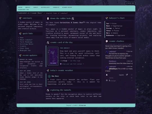The height and width of the screenshot is (114, 152).
Task: Go to Home in the top navigation
Action: click(20, 7)
